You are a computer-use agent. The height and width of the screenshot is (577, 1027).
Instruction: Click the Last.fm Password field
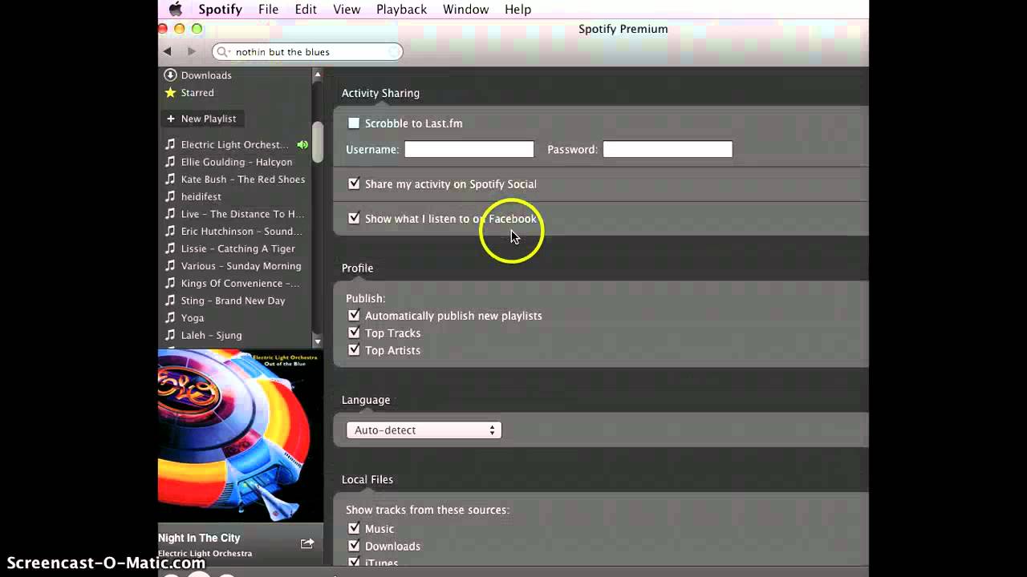[x=668, y=149]
